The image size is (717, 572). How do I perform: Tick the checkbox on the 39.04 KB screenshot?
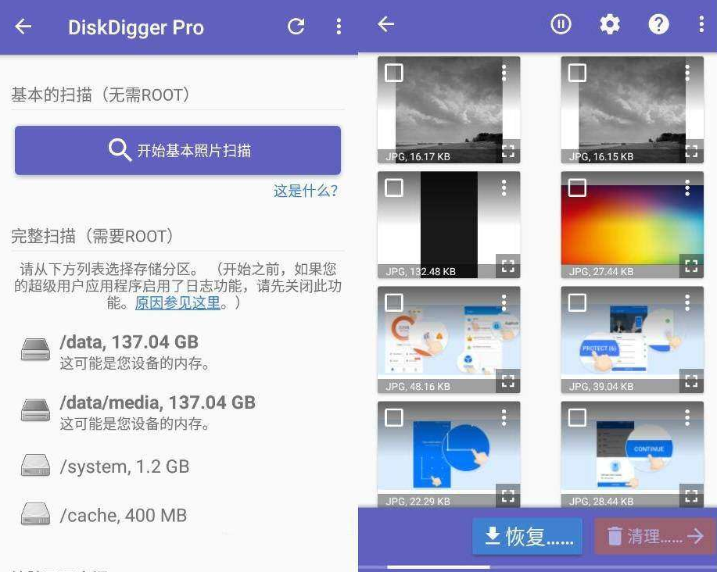point(577,302)
